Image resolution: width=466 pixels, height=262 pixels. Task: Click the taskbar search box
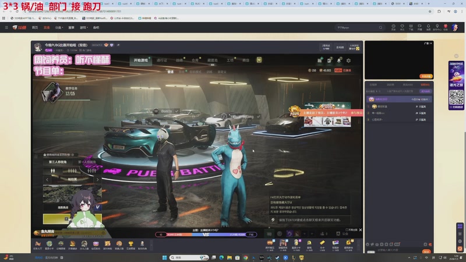pyautogui.click(x=189, y=257)
